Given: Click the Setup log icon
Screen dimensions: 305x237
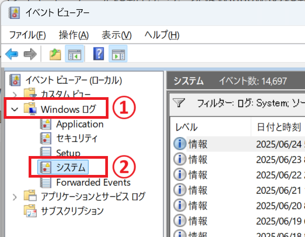Looking at the screenshot, I should [x=46, y=152].
